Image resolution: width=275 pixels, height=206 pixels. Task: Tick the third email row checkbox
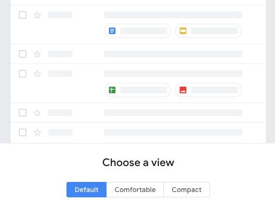[x=23, y=74]
